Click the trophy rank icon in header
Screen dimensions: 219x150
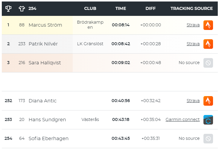[x=8, y=8]
